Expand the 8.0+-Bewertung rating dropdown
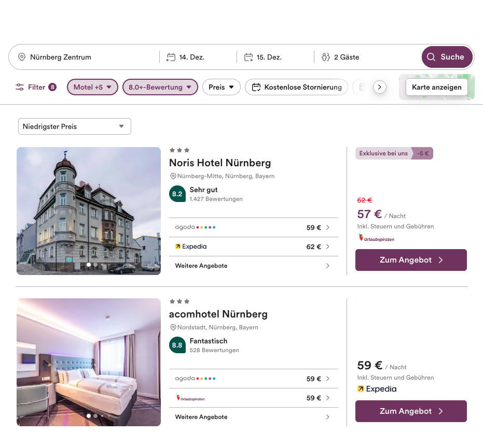Viewport: 483px width, 434px height. (160, 87)
